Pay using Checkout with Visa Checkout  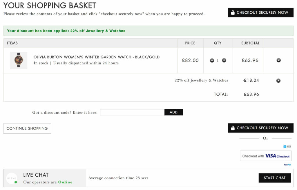coord(266,156)
